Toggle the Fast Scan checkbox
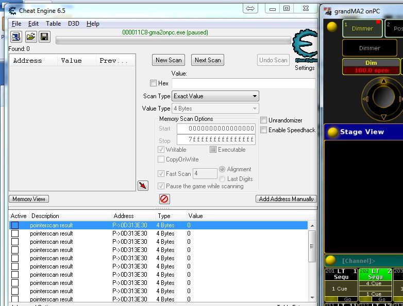 (161, 173)
